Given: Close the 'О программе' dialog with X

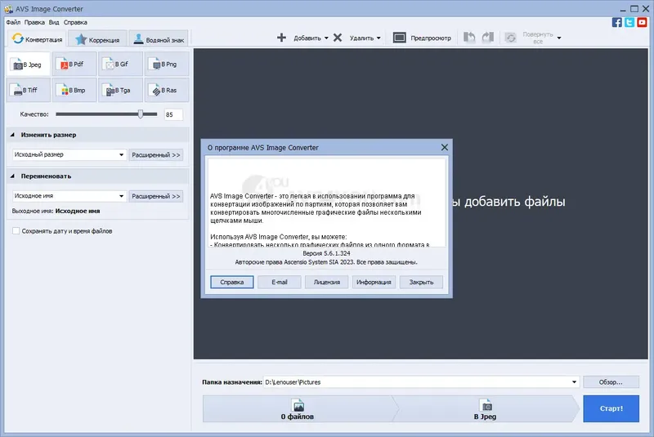Looking at the screenshot, I should click(x=445, y=147).
